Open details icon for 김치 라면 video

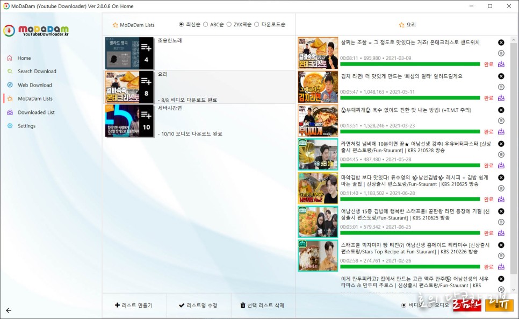pos(501,87)
